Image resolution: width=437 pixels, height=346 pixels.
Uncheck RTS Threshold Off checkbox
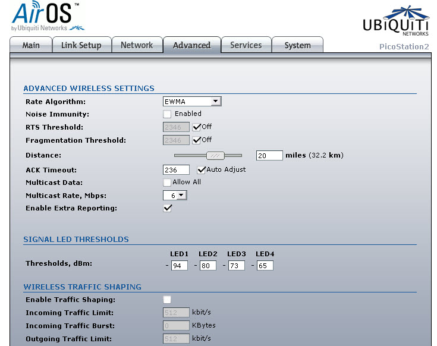(196, 127)
